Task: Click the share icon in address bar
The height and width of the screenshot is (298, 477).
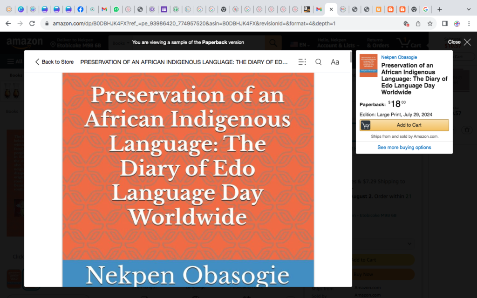Action: pyautogui.click(x=418, y=23)
